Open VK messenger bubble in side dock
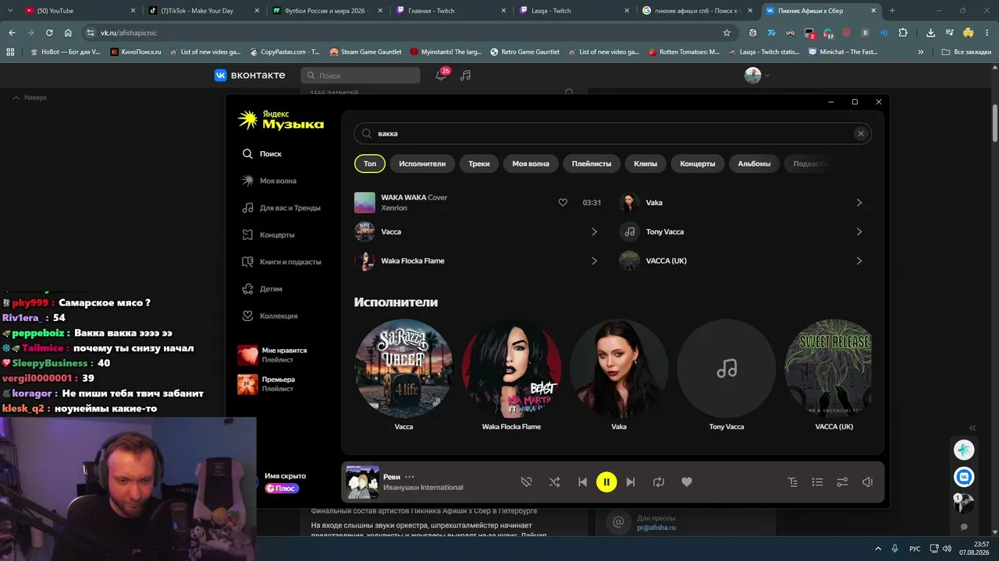Image resolution: width=999 pixels, height=561 pixels. click(964, 476)
